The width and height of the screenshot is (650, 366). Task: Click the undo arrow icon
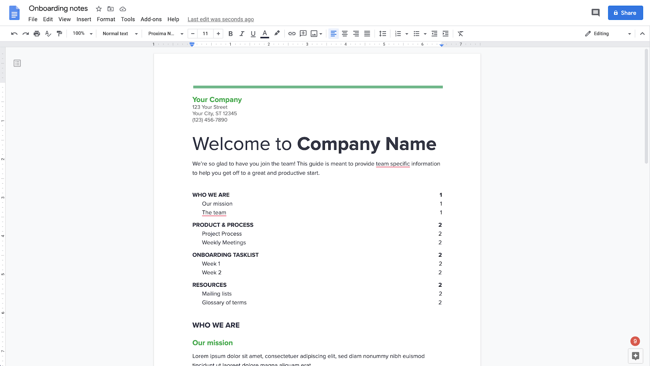pos(14,34)
